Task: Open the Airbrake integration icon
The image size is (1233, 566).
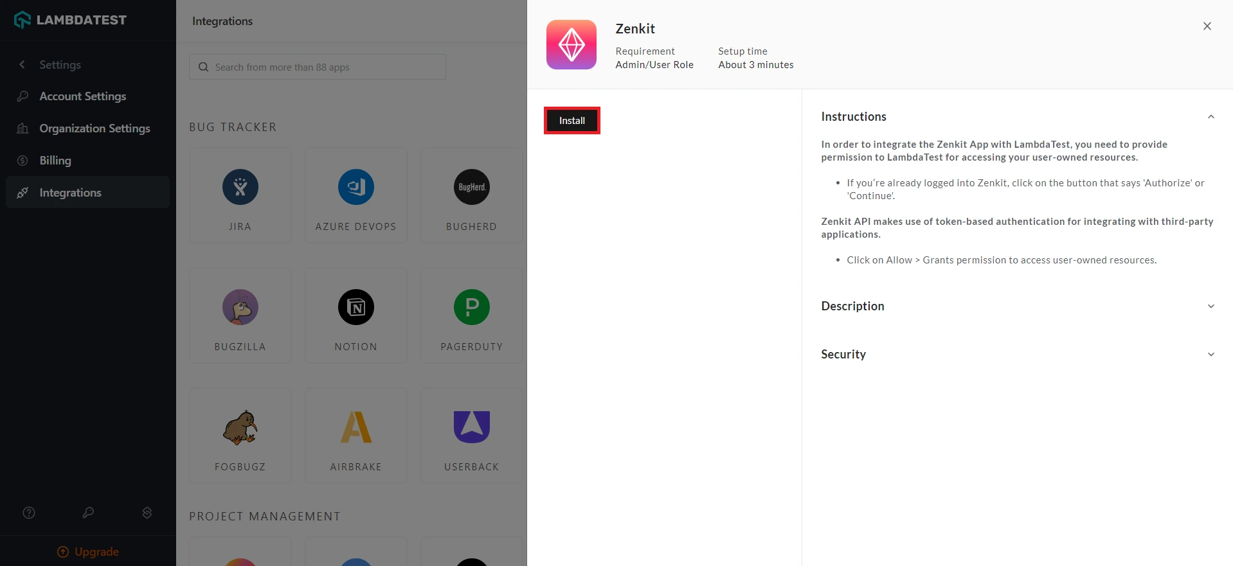Action: pyautogui.click(x=355, y=427)
